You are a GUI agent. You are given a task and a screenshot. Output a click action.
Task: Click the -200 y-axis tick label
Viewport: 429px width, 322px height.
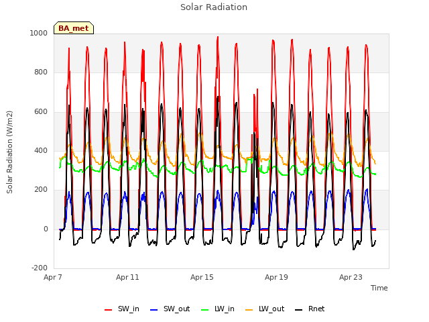(x=40, y=268)
